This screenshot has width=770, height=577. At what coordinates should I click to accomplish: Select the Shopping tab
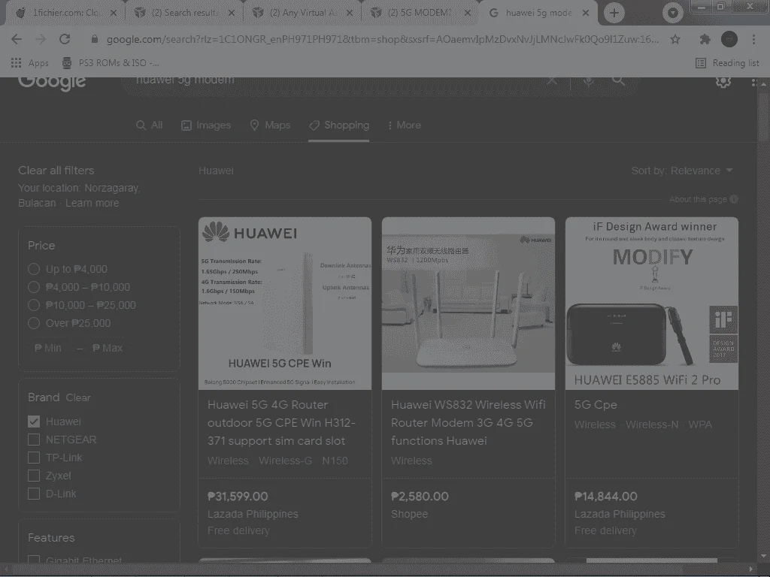click(x=339, y=125)
